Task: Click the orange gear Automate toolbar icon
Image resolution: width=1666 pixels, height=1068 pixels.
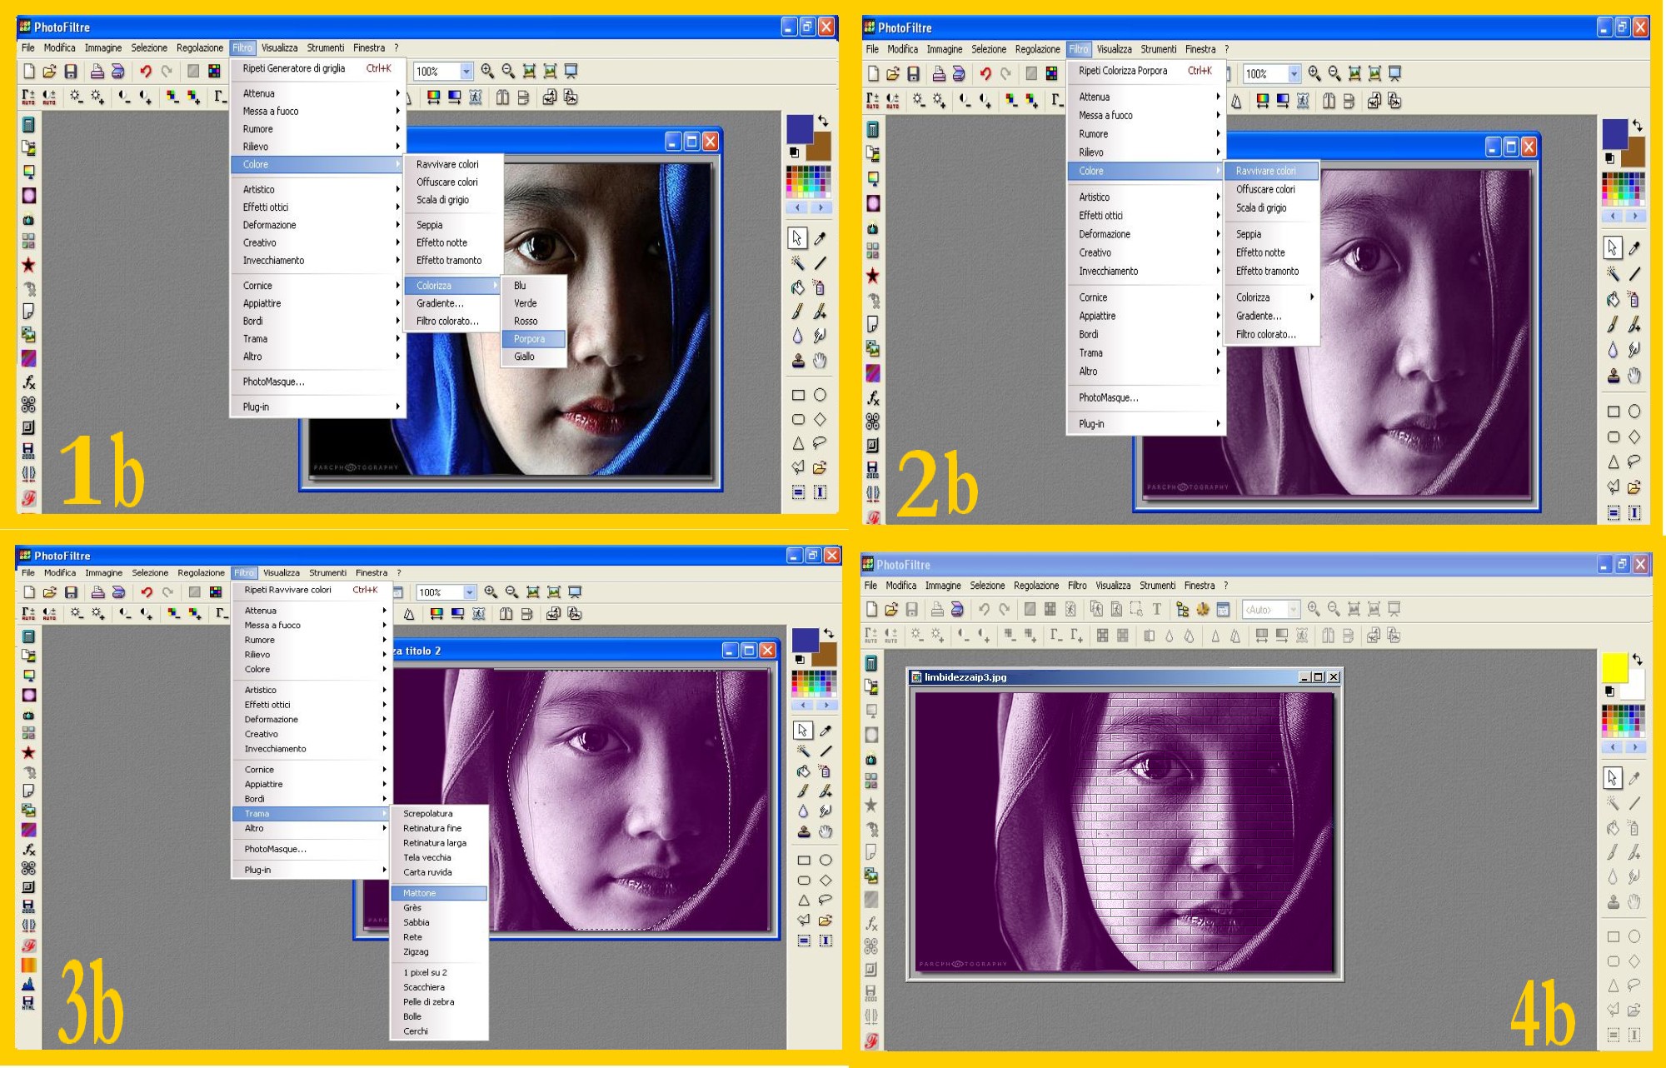Action: click(1203, 609)
